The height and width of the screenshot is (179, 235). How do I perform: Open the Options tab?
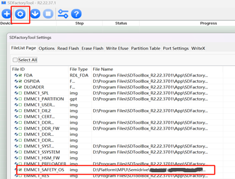coord(46,48)
